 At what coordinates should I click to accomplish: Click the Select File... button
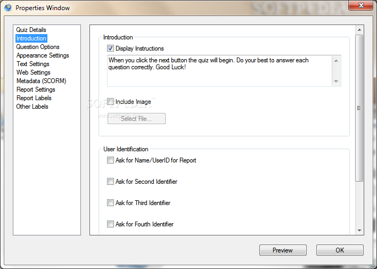[136, 119]
